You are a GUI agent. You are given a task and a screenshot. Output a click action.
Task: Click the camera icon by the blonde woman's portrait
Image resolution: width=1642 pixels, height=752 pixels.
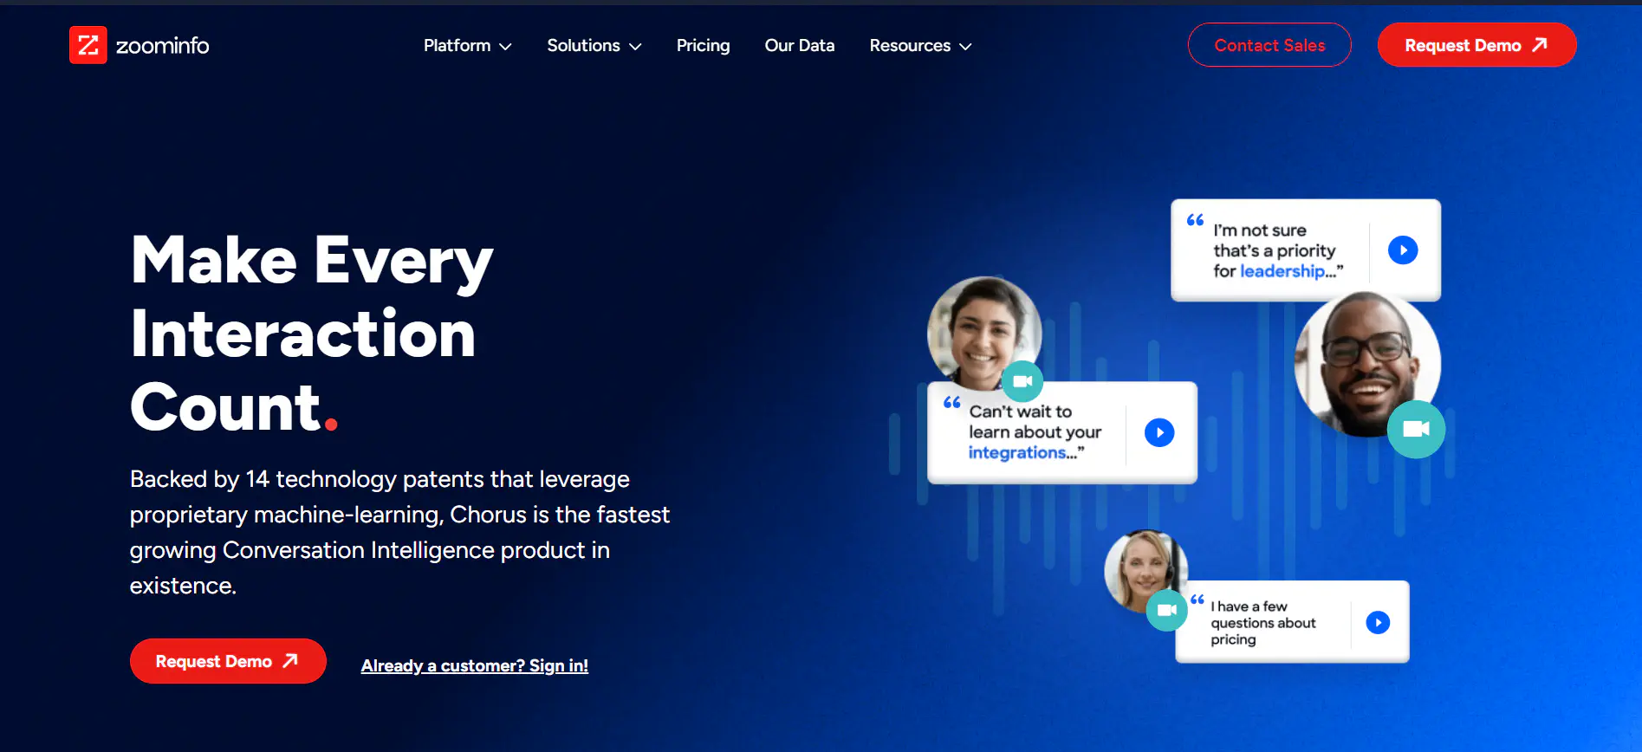tap(1167, 610)
